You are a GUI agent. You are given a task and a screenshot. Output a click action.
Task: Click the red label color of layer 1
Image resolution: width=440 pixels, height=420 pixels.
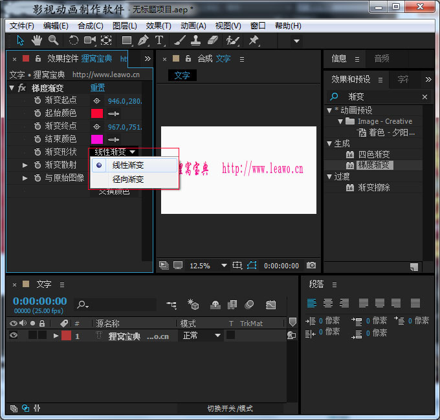tap(66, 335)
